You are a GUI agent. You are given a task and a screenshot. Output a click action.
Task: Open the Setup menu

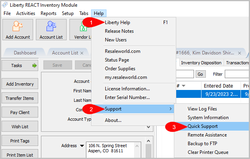click(68, 13)
